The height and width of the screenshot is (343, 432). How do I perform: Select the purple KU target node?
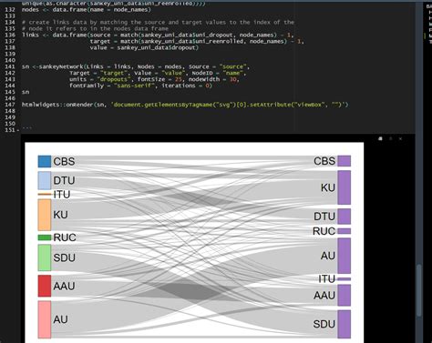point(345,187)
